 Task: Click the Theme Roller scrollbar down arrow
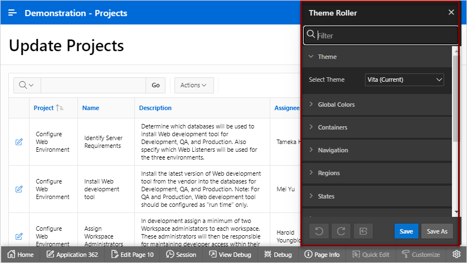pyautogui.click(x=456, y=212)
